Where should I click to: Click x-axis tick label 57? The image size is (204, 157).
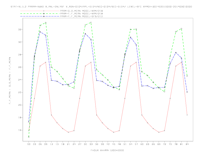click(x=136, y=144)
